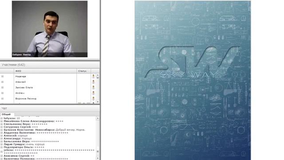Image resolution: width=284 pixels, height=160 pixels.
Task: Click marker icon before Михайлова Елена Александровна message
Action: [x=2, y=121]
